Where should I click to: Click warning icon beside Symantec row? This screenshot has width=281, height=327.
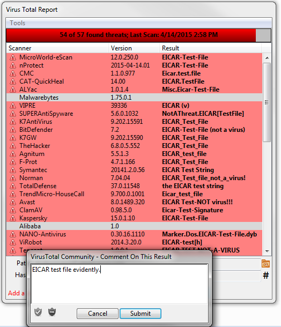[x=13, y=170]
